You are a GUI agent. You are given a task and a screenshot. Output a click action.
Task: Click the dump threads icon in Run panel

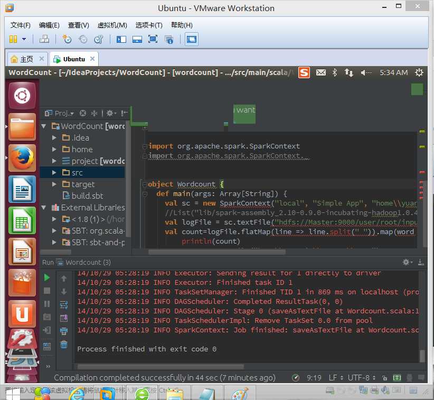47,317
